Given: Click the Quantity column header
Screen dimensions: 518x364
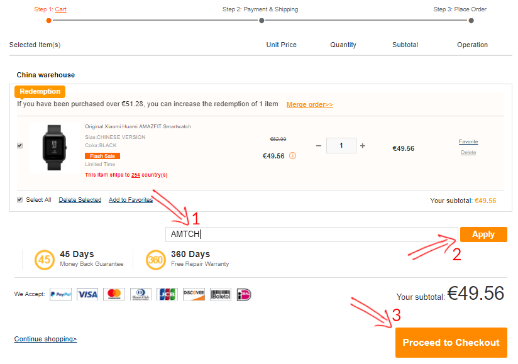Looking at the screenshot, I should point(343,45).
